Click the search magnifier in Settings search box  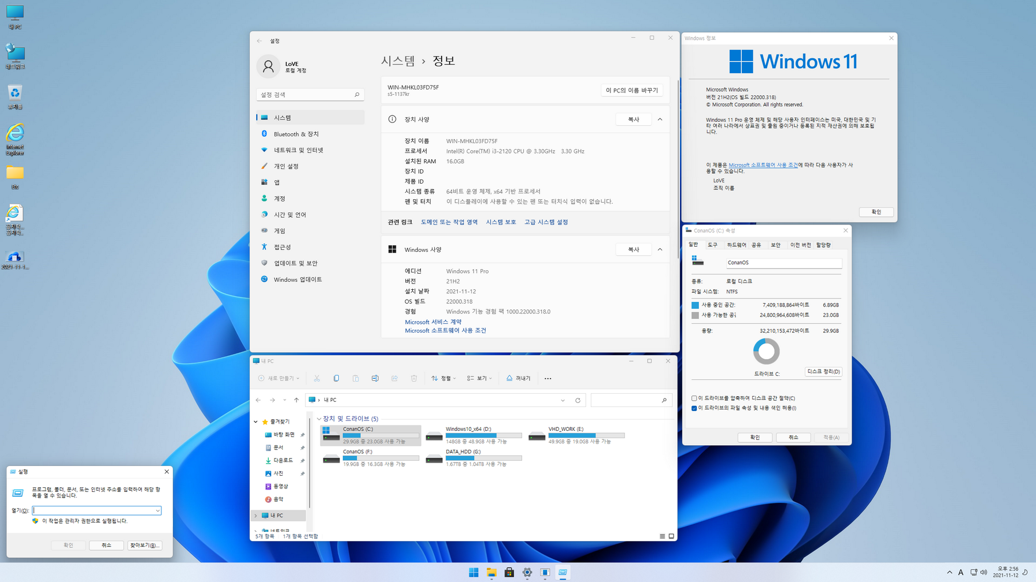pyautogui.click(x=357, y=95)
